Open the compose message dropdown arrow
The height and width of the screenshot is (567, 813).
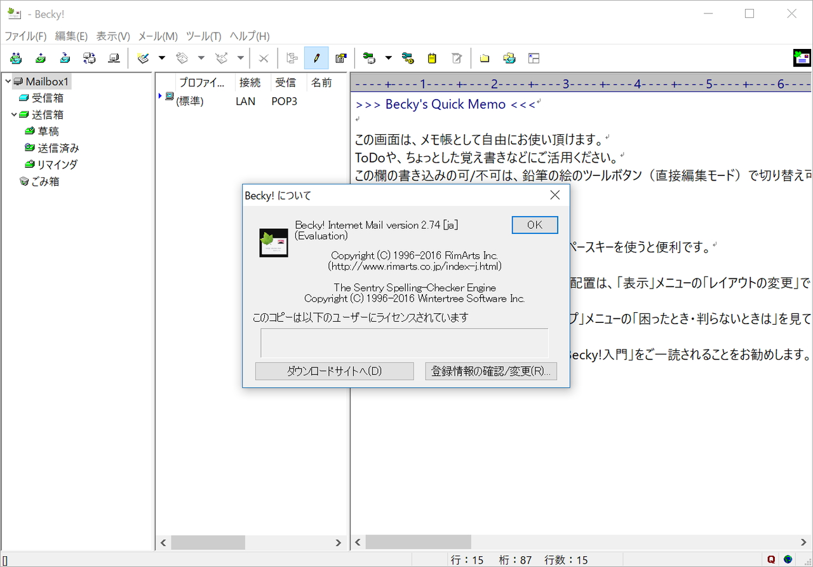coord(161,58)
